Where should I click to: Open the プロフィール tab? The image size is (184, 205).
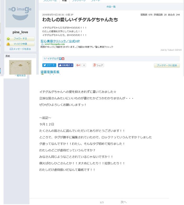pyautogui.click(x=50, y=1)
